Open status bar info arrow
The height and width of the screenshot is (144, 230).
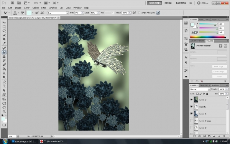click(x=52, y=136)
